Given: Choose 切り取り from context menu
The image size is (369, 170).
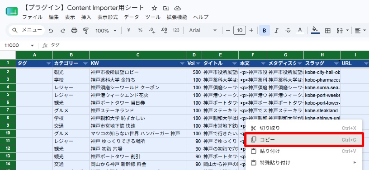Looking at the screenshot, I should [x=303, y=128].
